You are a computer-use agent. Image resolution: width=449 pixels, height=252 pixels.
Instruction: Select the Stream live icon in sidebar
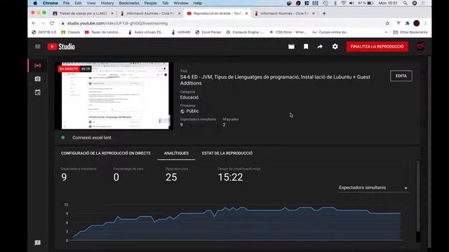click(x=37, y=65)
